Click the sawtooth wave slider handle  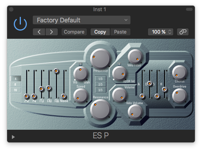(34, 96)
